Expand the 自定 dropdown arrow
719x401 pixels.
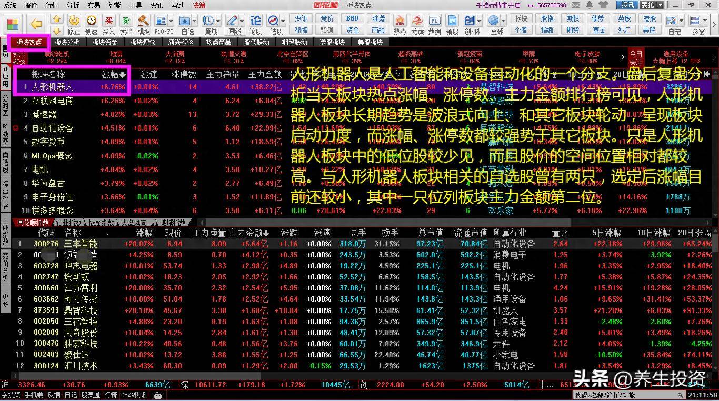coord(681,21)
